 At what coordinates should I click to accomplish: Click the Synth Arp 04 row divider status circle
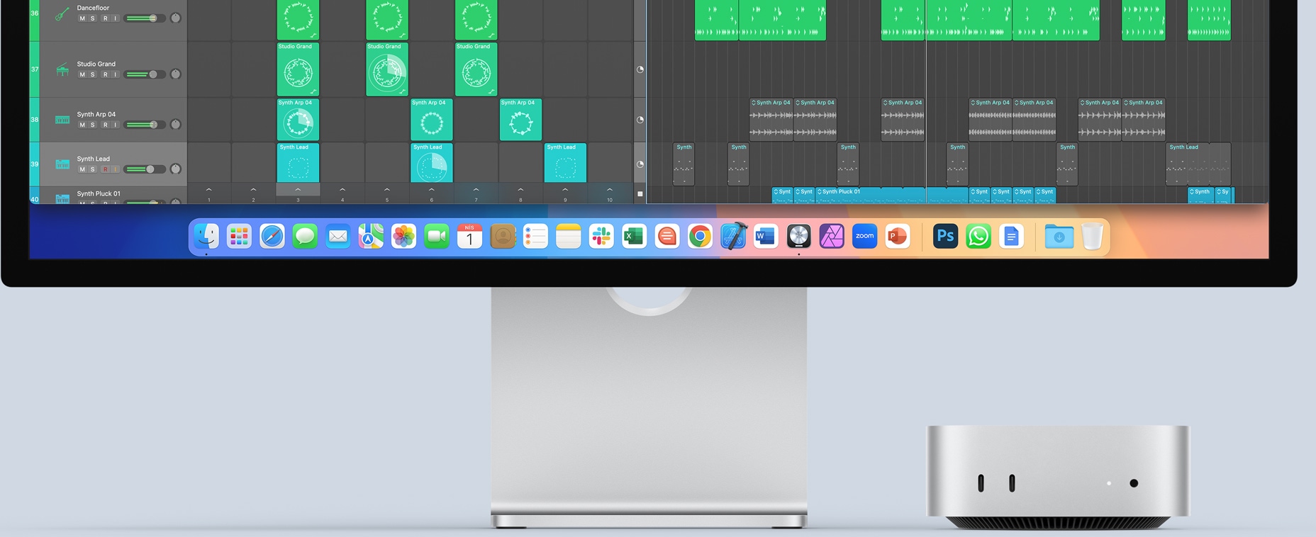[640, 120]
